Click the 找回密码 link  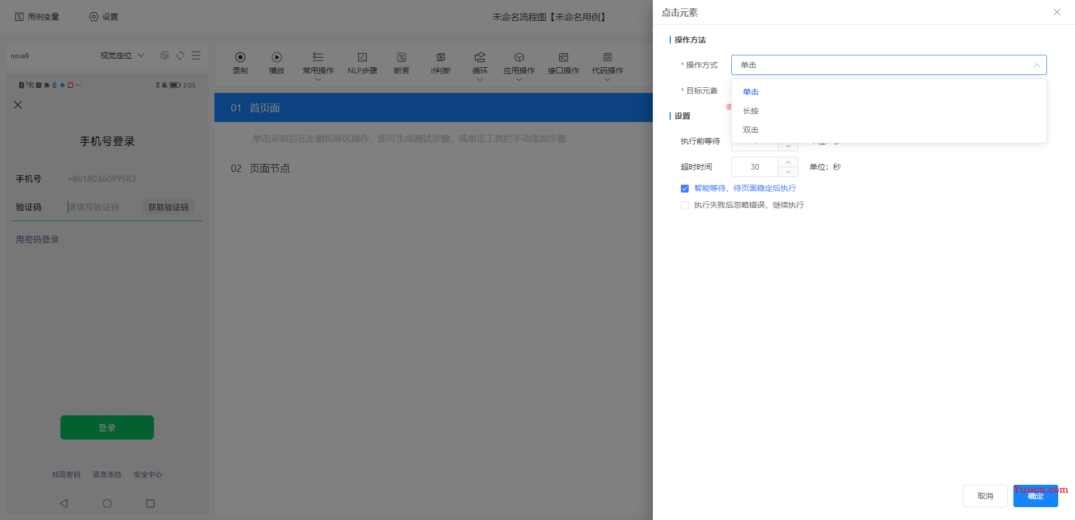point(66,475)
